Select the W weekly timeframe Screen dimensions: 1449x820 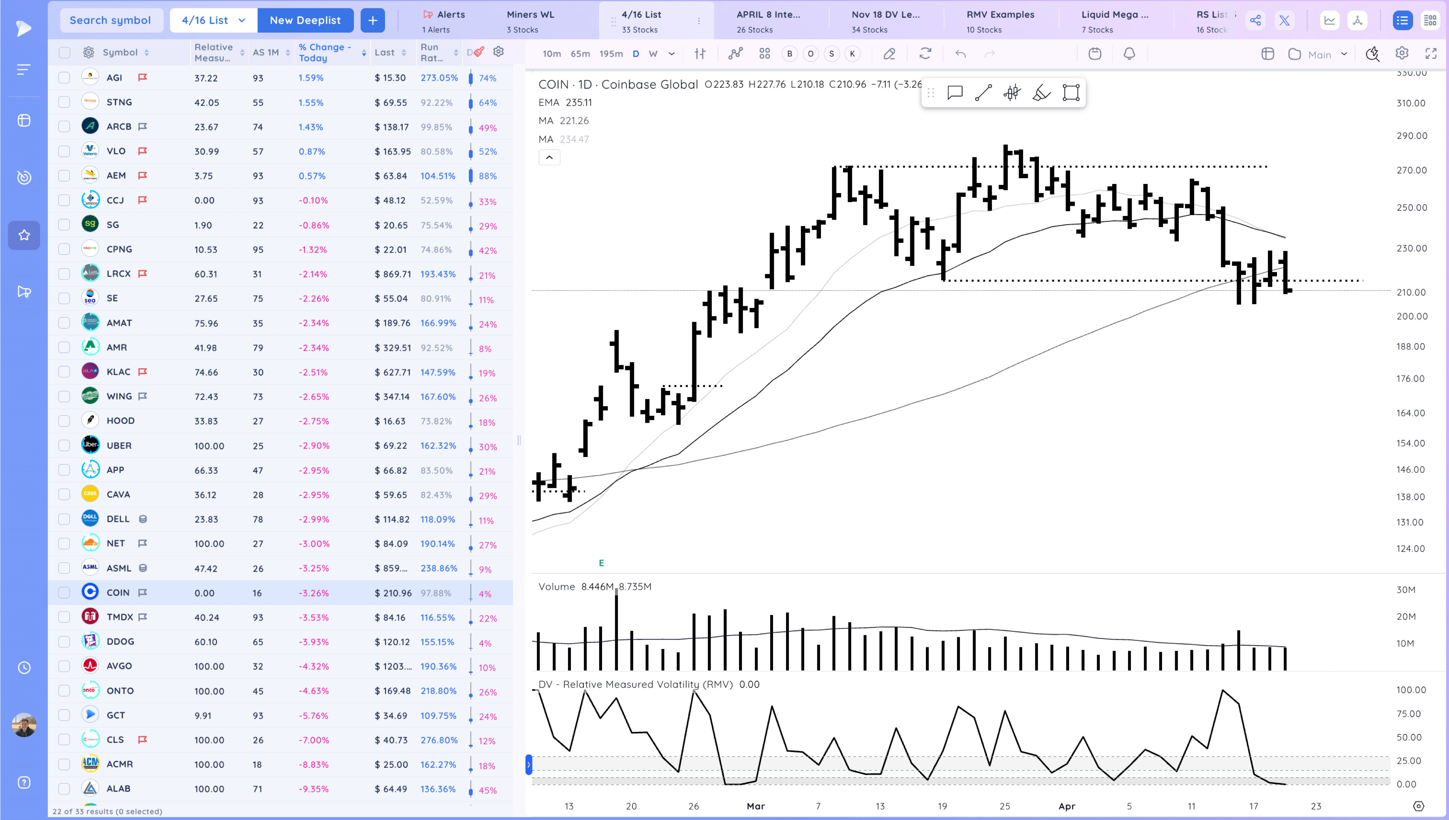click(x=653, y=54)
